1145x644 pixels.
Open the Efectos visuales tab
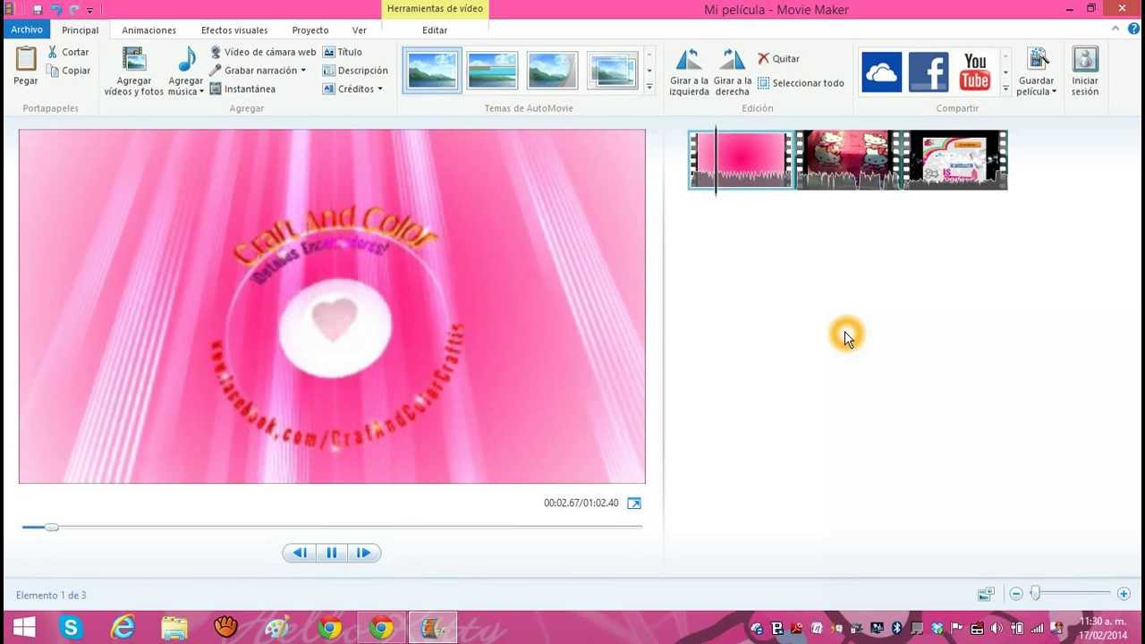tap(234, 30)
